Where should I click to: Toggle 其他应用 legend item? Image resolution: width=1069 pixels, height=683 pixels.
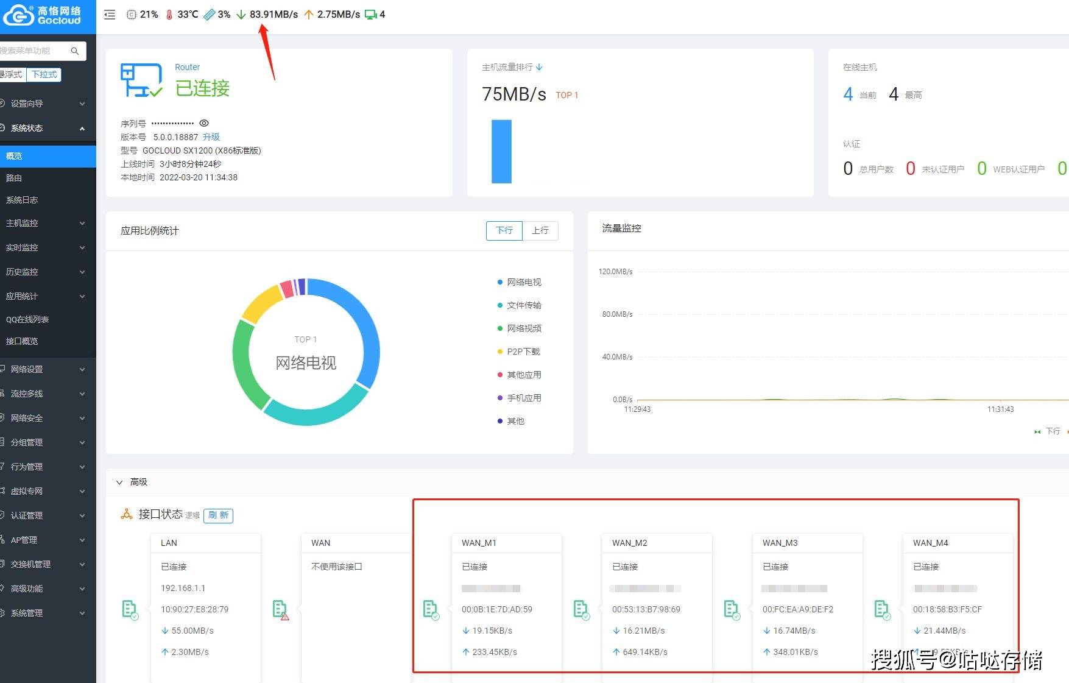[x=520, y=375]
